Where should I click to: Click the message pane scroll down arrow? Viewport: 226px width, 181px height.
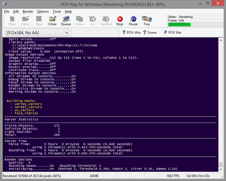[221, 169]
